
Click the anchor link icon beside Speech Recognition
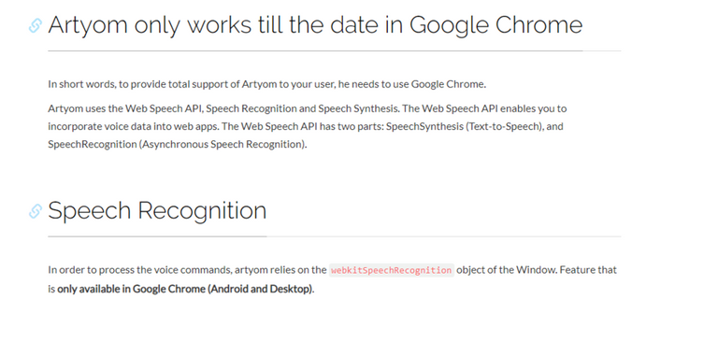click(36, 211)
